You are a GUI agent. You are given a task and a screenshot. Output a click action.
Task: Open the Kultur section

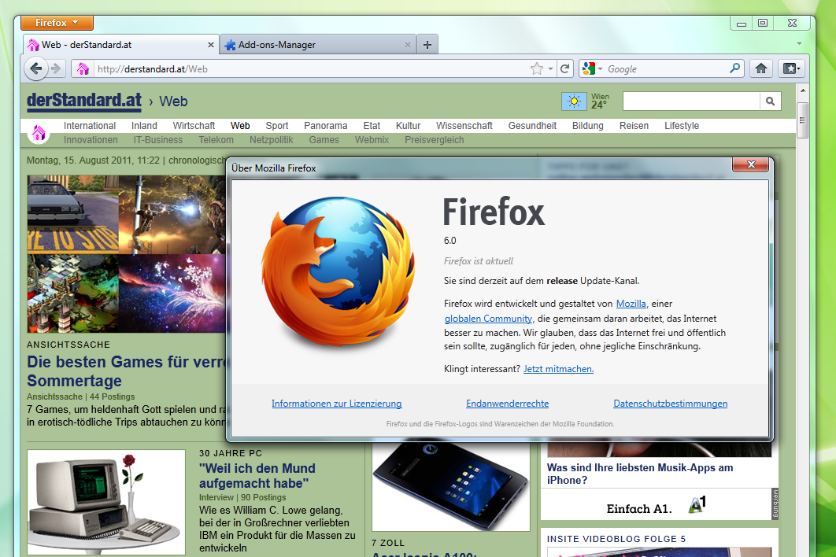pyautogui.click(x=408, y=126)
